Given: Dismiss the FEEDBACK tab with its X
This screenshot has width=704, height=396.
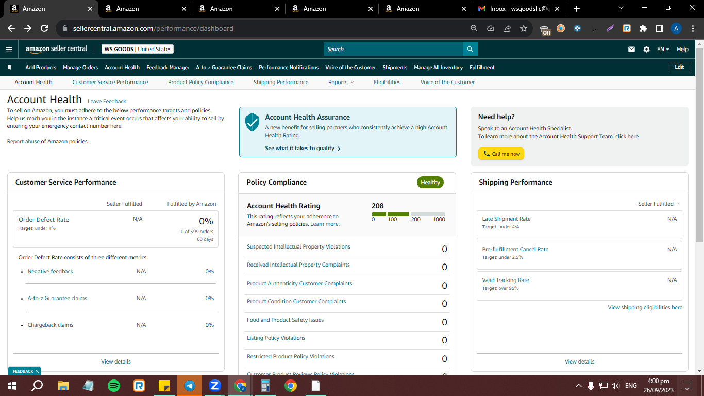Looking at the screenshot, I should [37, 371].
